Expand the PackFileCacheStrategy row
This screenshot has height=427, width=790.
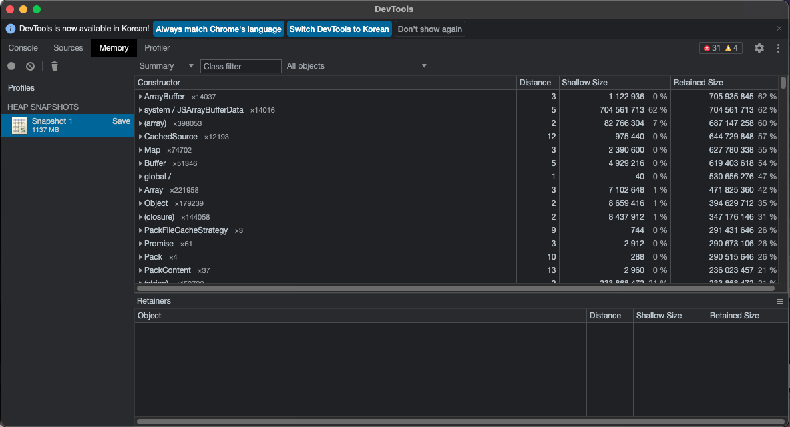coord(140,230)
